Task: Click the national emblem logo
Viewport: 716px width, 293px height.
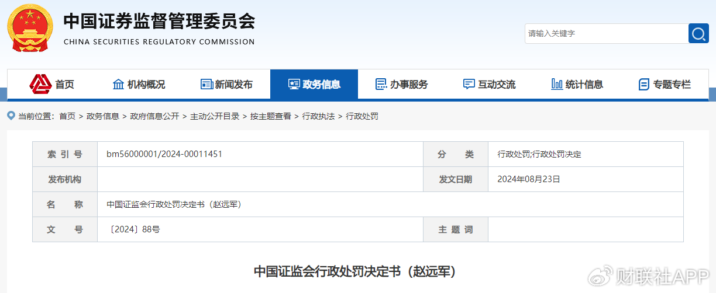Action: point(31,29)
